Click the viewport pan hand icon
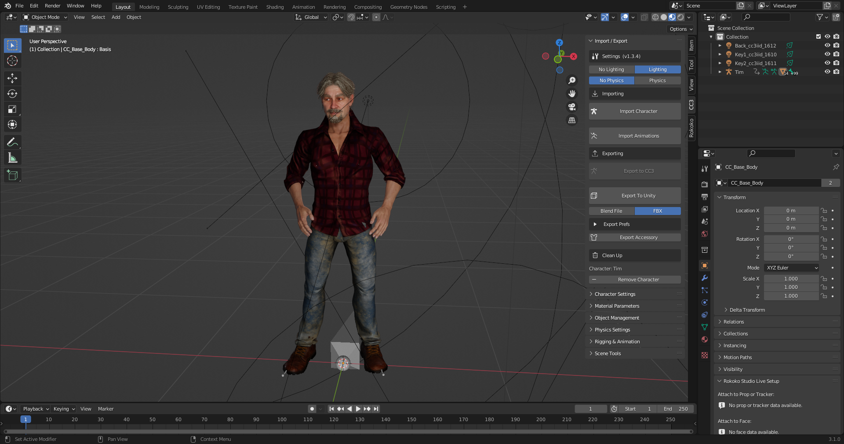This screenshot has height=444, width=844. point(572,94)
